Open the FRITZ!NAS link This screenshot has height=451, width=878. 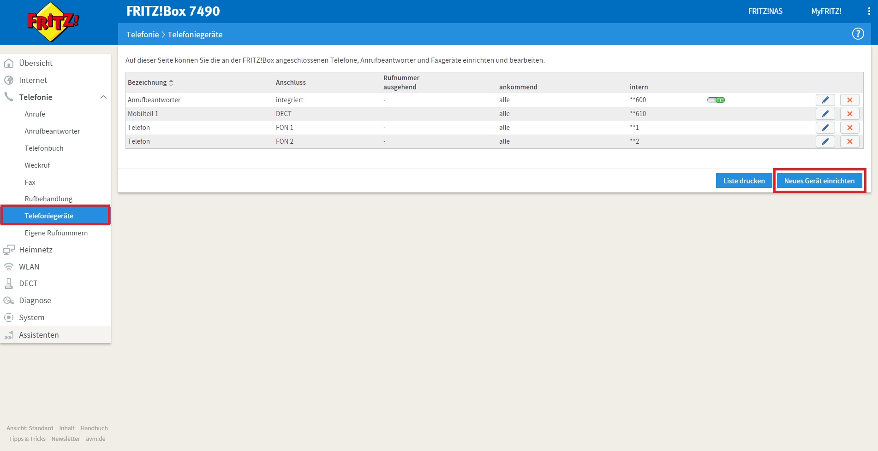(765, 12)
